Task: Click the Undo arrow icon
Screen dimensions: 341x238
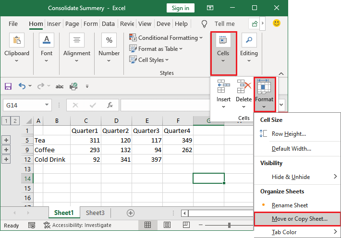Action: (x=22, y=86)
